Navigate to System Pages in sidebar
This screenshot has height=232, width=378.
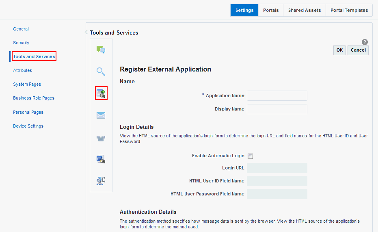pos(27,84)
